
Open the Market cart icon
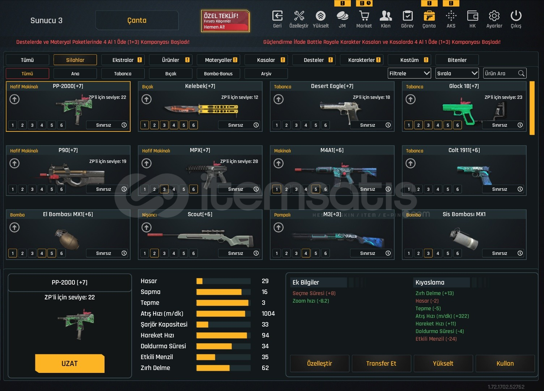click(364, 16)
